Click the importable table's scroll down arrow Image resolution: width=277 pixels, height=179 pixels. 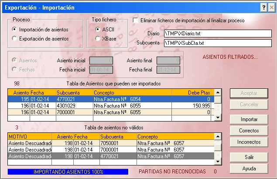(218, 118)
